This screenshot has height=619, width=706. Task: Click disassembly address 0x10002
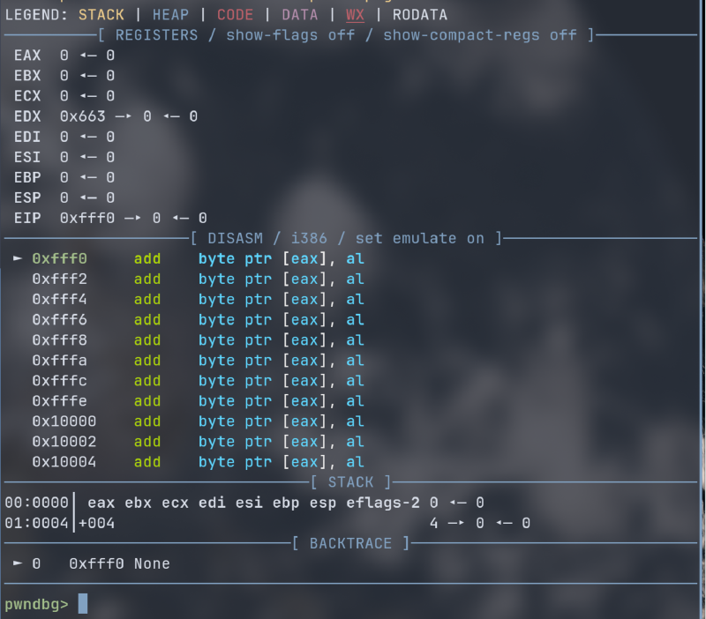(64, 442)
